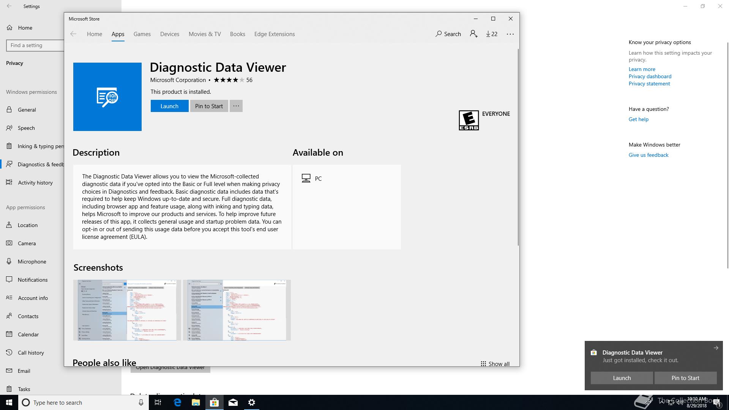Click the Store page vertical scrollbar
Viewport: 729px width, 410px height.
[x=518, y=147]
